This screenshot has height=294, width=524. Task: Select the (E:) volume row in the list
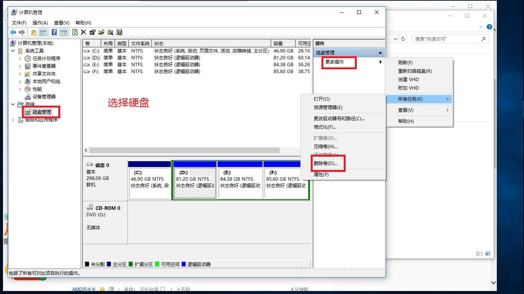point(197,64)
